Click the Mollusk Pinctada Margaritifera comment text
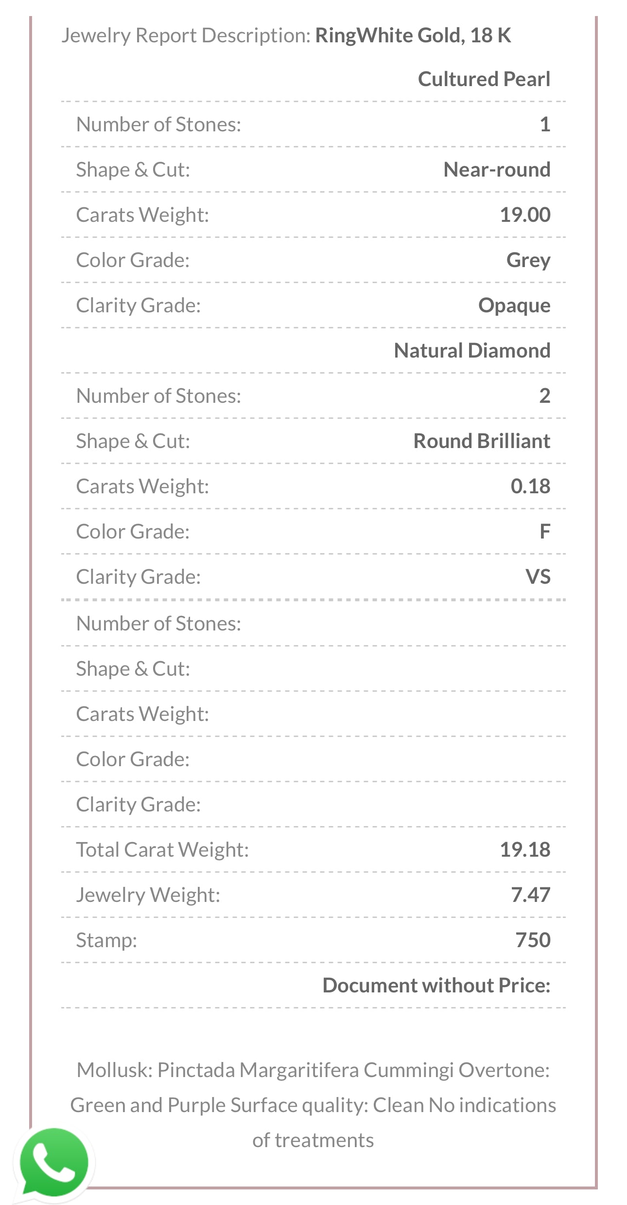 (x=313, y=1105)
